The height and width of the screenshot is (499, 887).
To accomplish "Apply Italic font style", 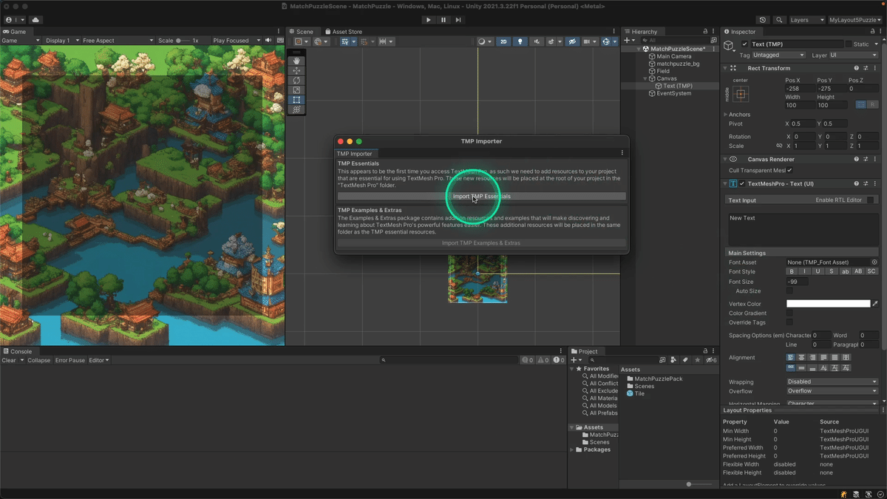I will 805,272.
